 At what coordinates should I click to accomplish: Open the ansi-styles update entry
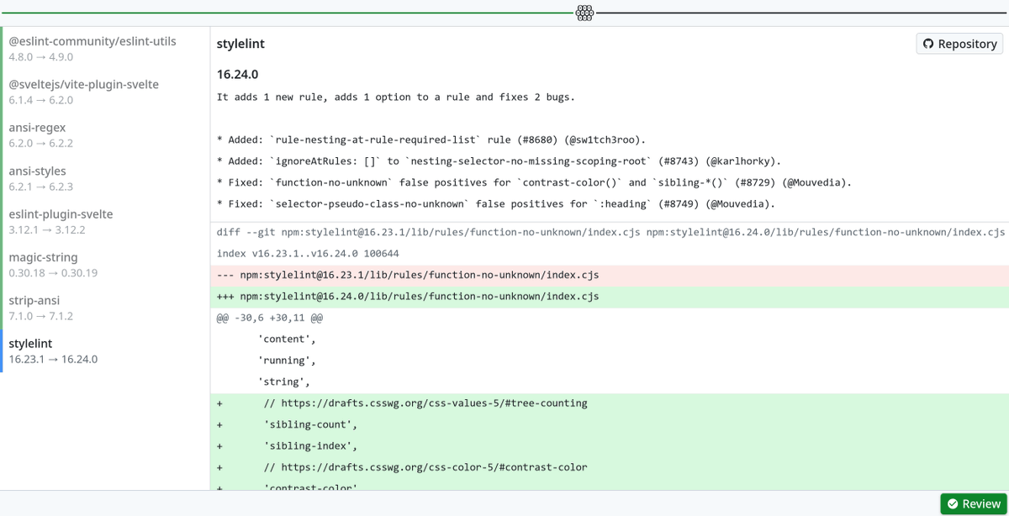pos(105,178)
